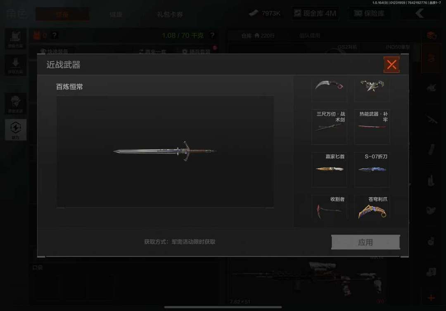Viewport: 446px width, 311px height.
Task: Open the 7973K cash balance
Action: coord(265,13)
